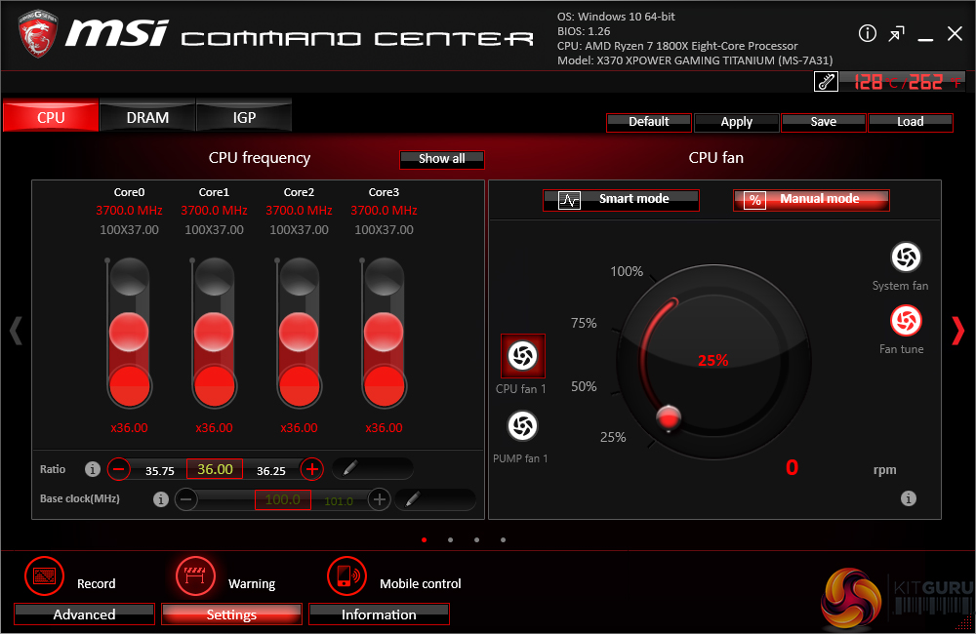976x634 pixels.
Task: Increase Ratio with plus button
Action: [312, 468]
